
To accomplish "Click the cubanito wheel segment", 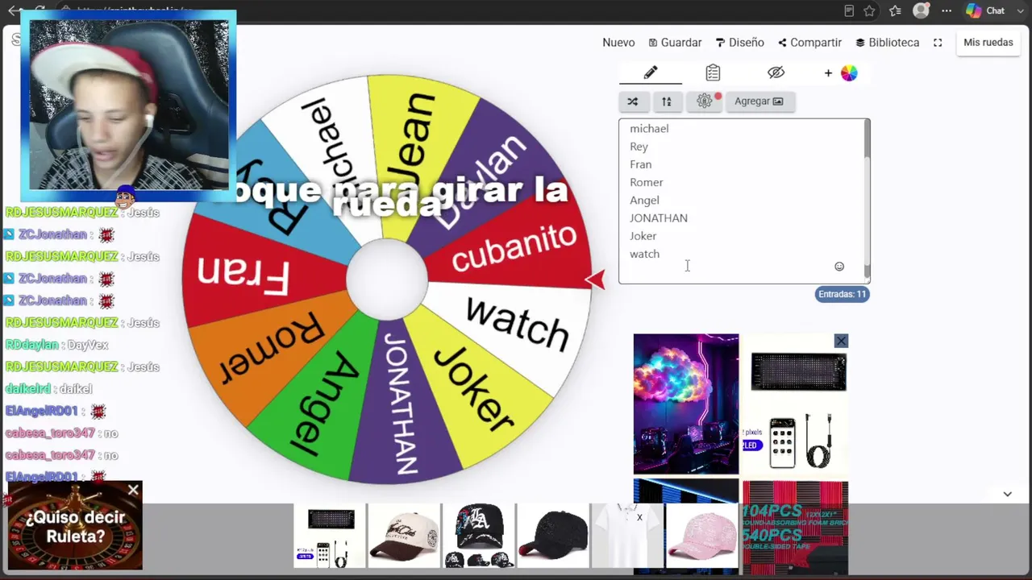I will [x=514, y=246].
